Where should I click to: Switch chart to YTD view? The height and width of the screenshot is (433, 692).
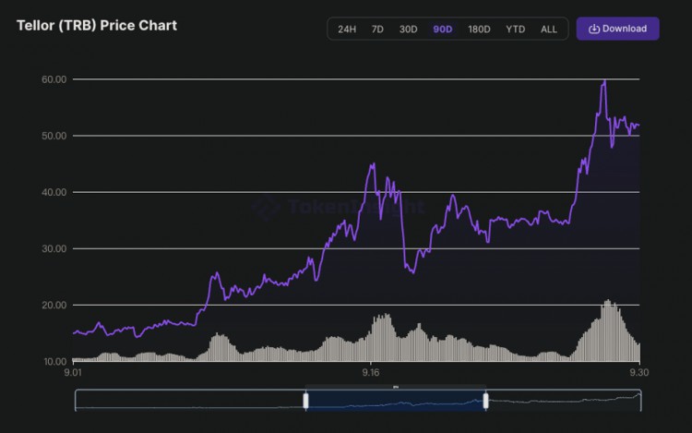tap(515, 30)
